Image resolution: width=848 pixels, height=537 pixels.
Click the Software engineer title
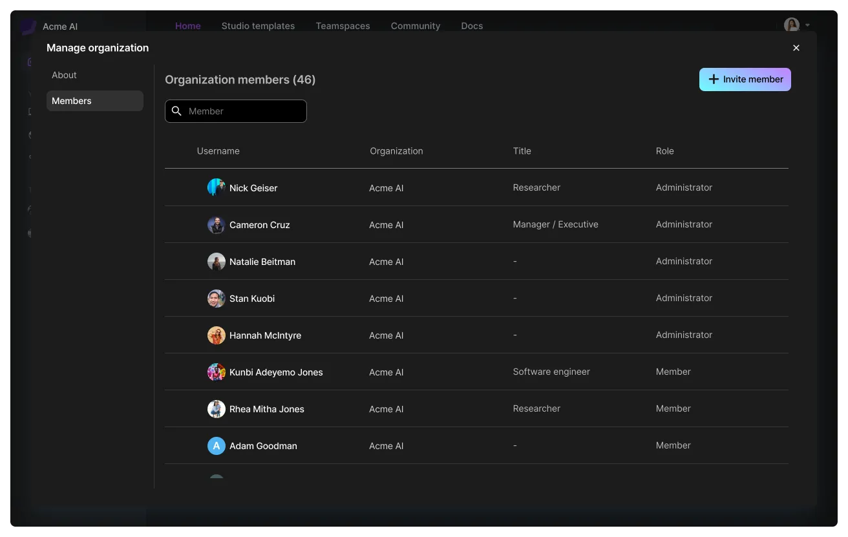(551, 372)
